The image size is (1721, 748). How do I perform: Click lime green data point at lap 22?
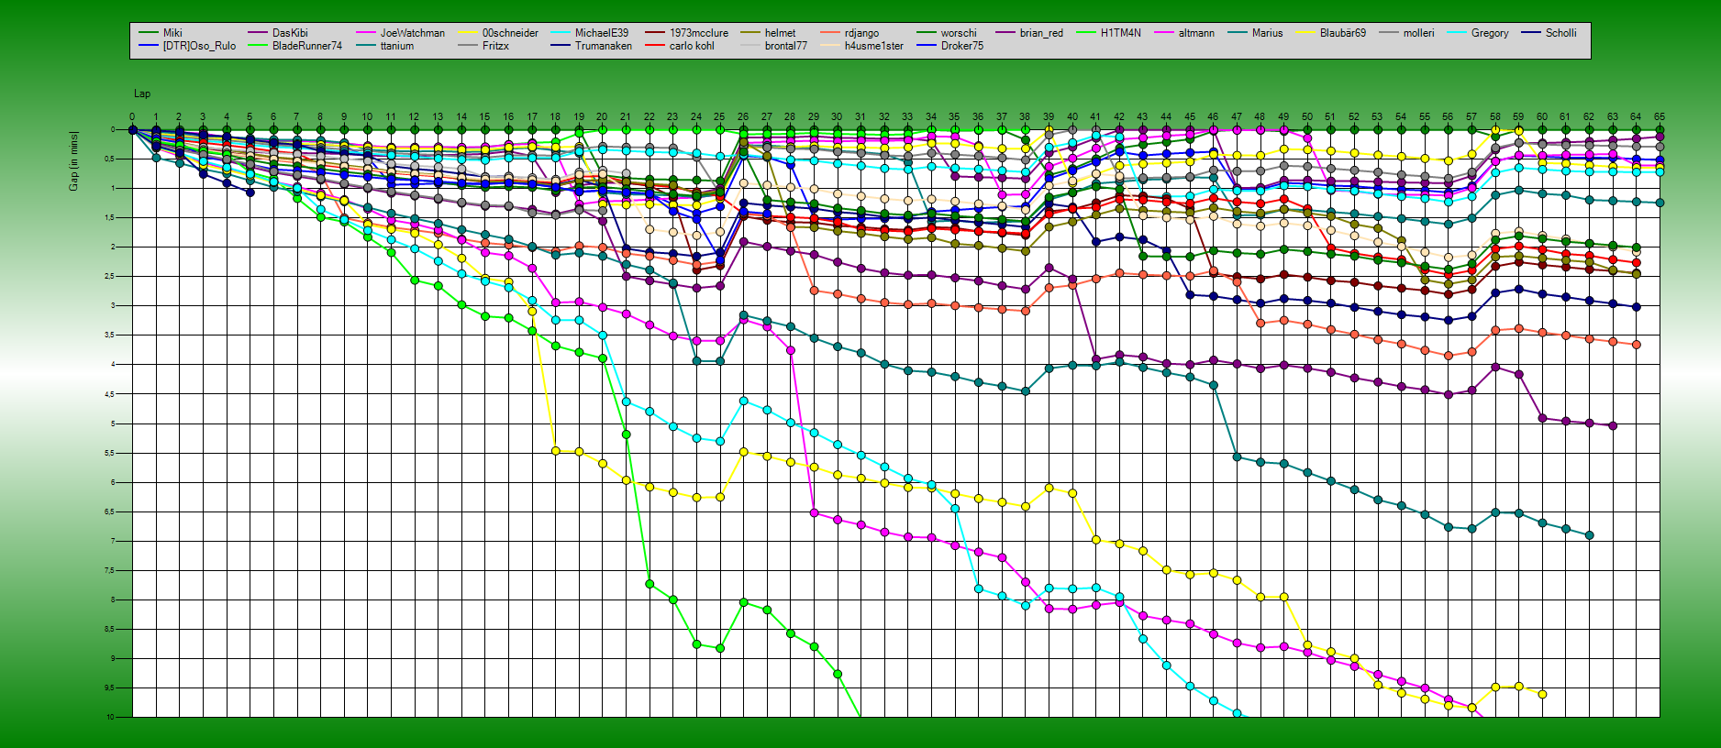click(x=650, y=583)
